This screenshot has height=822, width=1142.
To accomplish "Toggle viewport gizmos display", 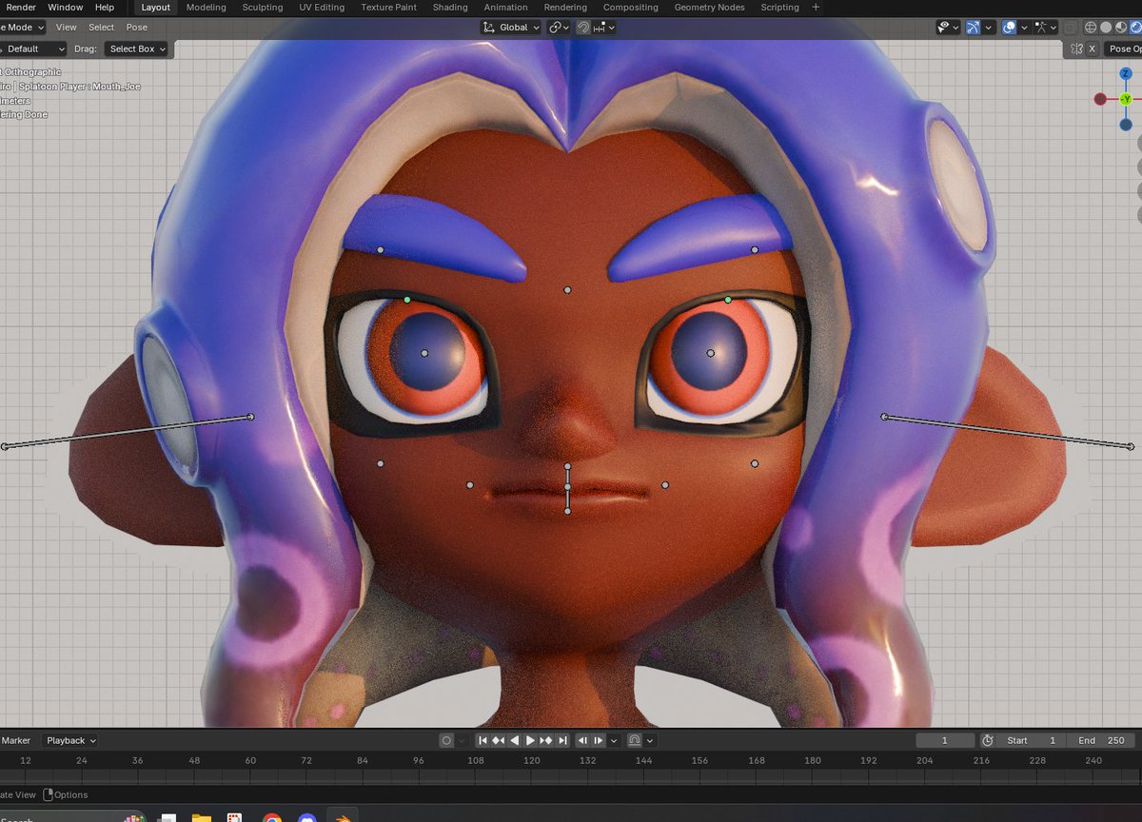I will pos(973,28).
